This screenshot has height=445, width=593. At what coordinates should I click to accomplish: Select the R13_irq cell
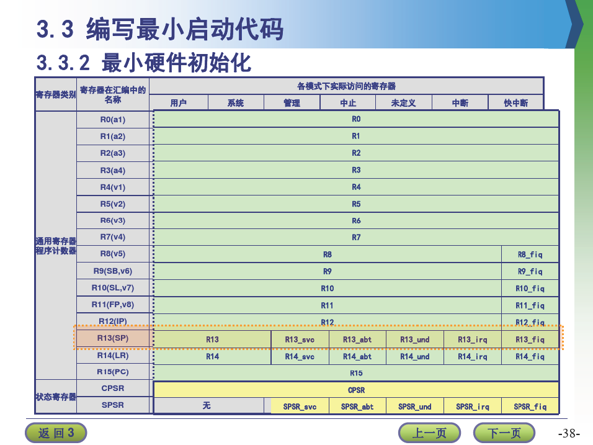(x=473, y=339)
